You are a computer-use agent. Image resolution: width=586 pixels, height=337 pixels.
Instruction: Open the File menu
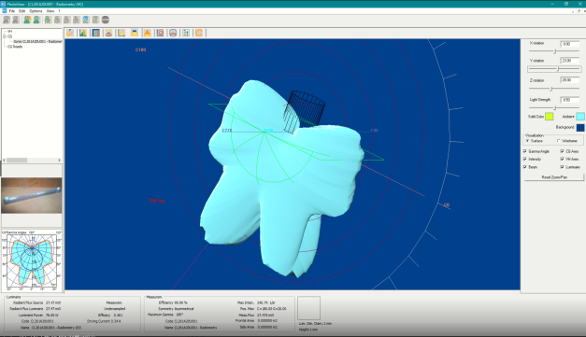pyautogui.click(x=12, y=11)
